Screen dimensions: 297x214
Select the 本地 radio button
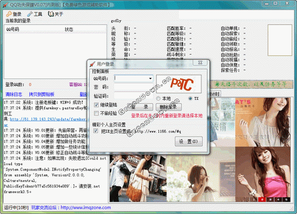pyautogui.click(x=158, y=98)
